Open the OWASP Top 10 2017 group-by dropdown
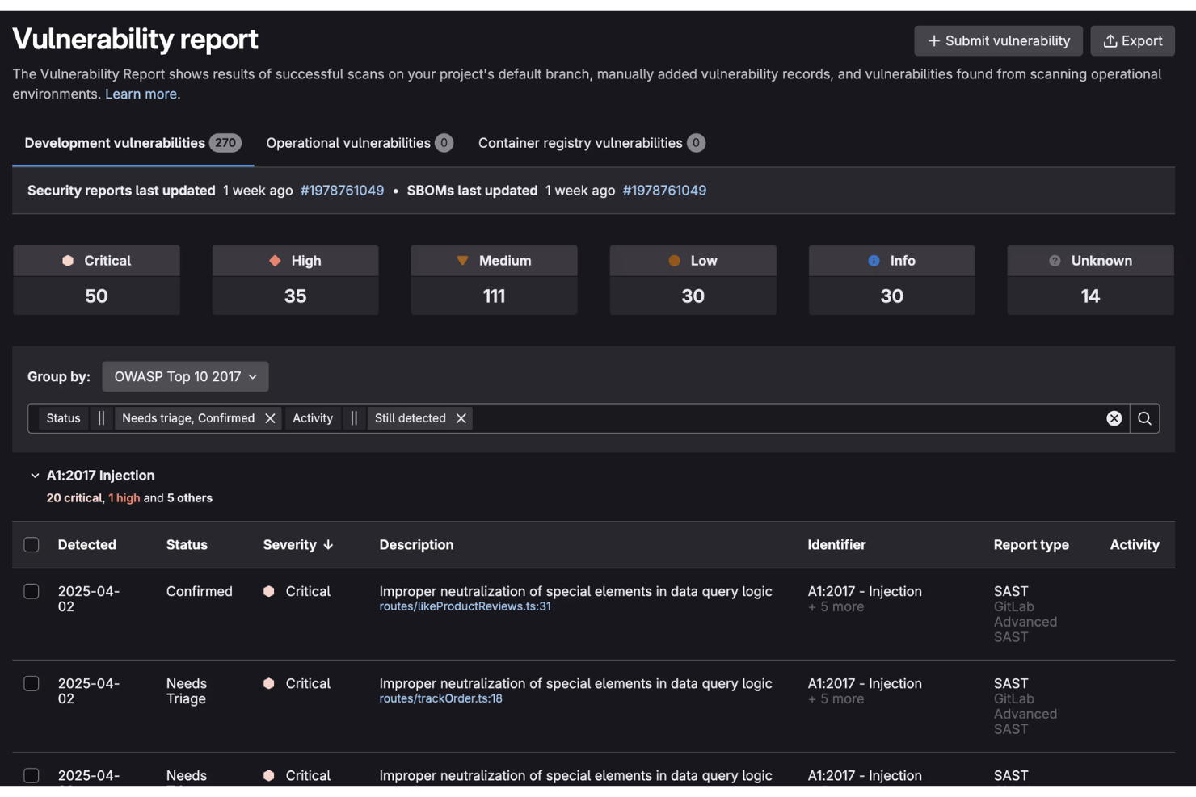Image resolution: width=1196 pixels, height=797 pixels. point(185,376)
